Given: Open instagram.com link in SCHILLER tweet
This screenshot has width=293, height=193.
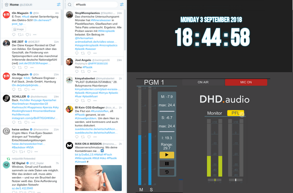Looking at the screenshot, I should (35, 118).
